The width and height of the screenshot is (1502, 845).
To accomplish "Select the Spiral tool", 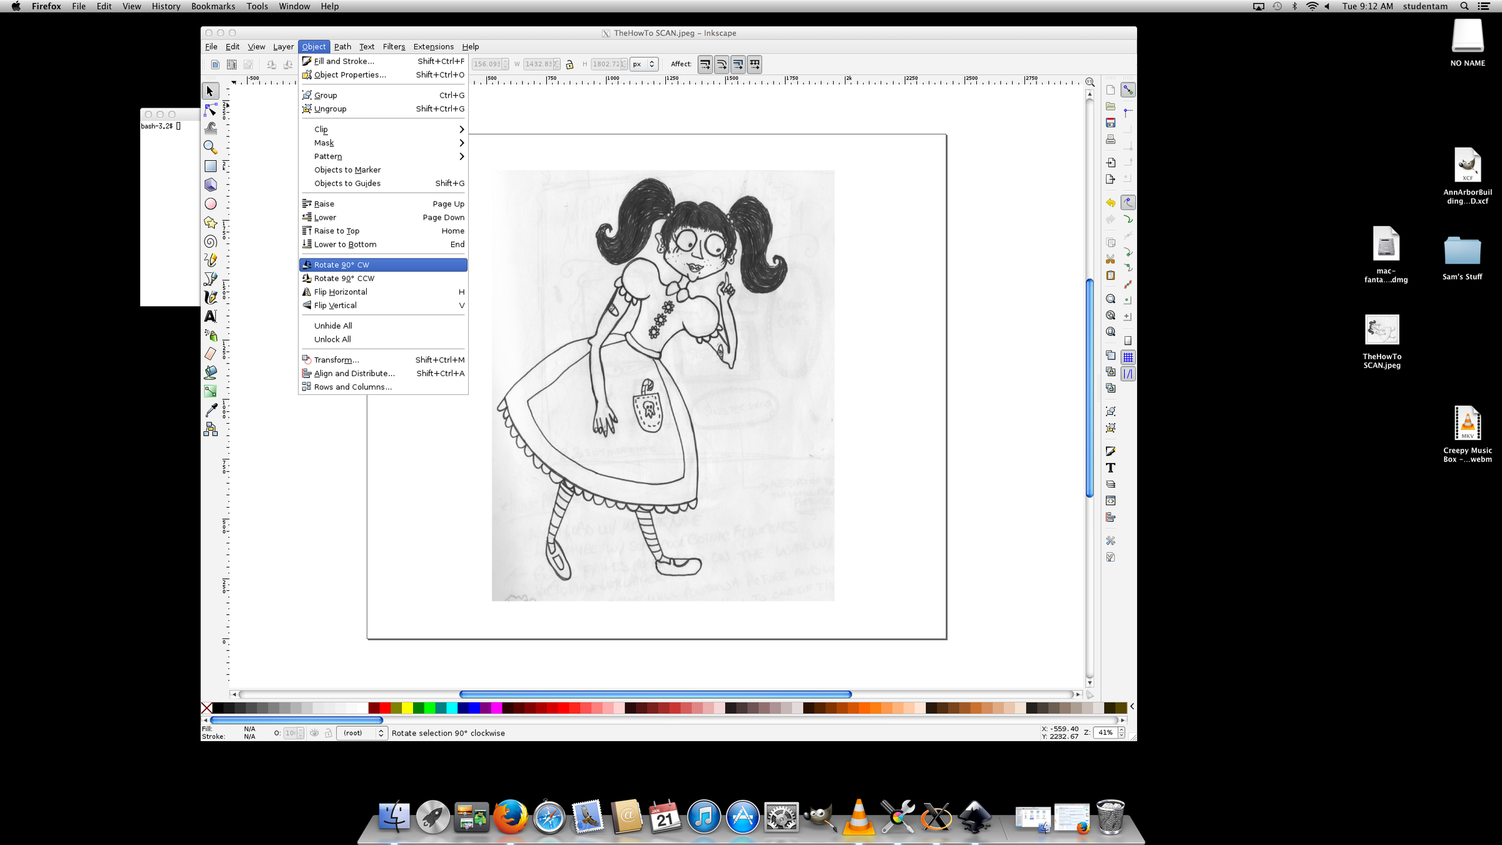I will 210,242.
